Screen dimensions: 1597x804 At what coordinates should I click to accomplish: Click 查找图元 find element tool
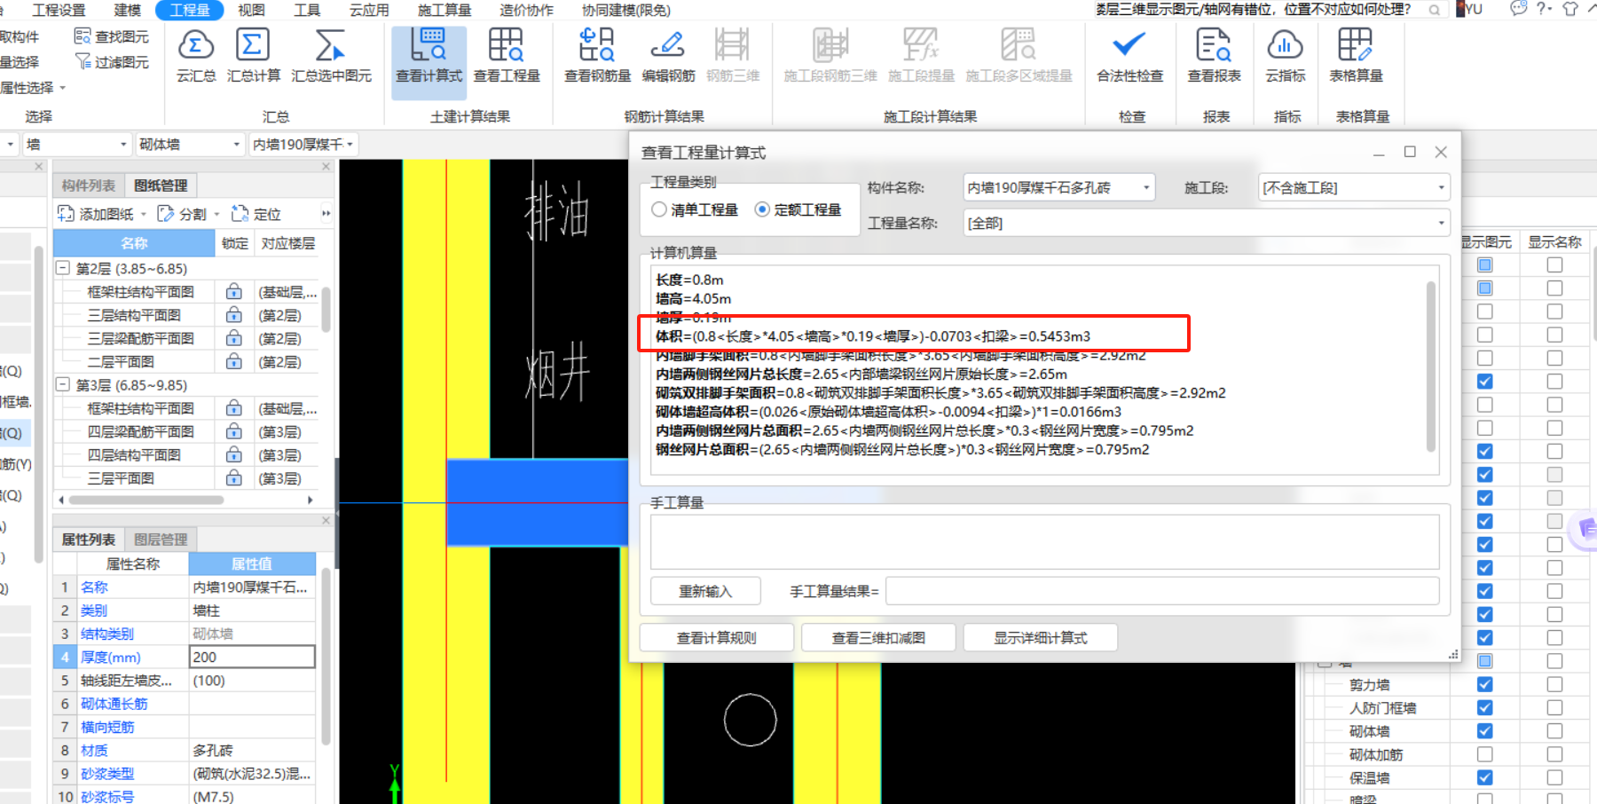click(x=112, y=36)
